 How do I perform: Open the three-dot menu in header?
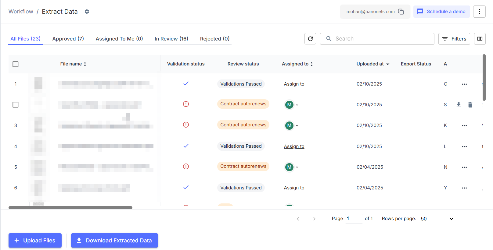coord(479,12)
